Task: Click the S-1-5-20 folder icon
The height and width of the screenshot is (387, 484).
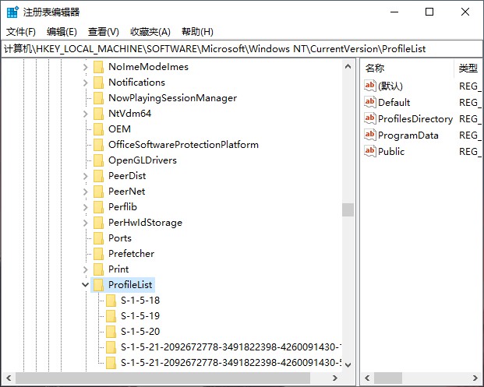Action: point(111,332)
